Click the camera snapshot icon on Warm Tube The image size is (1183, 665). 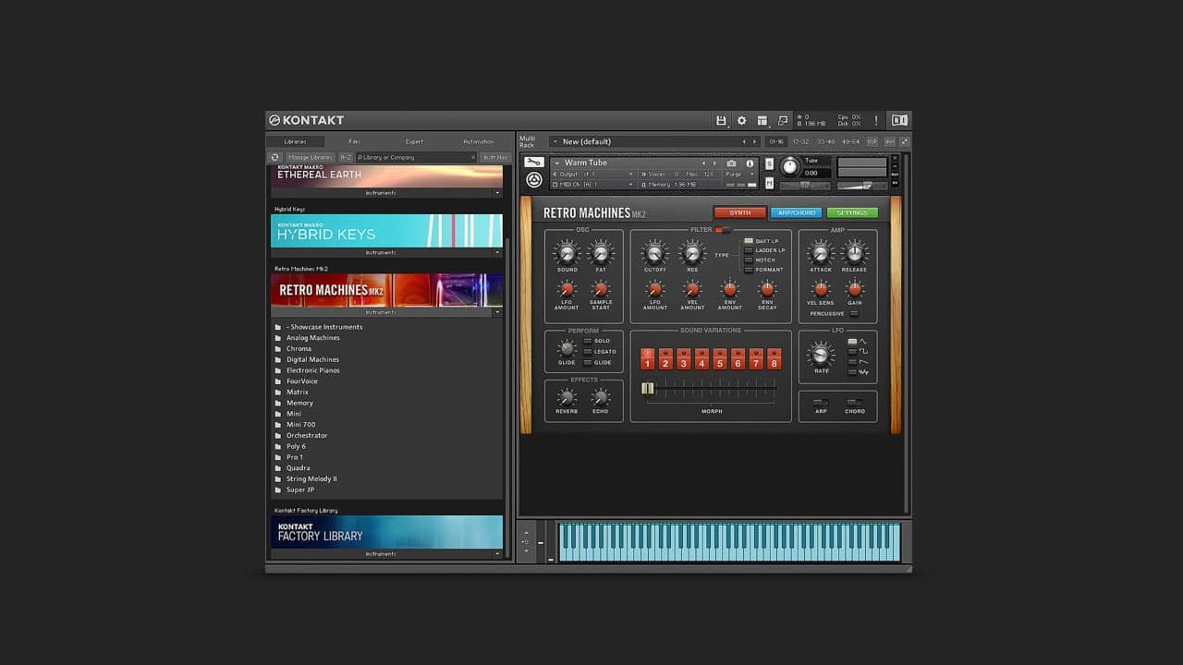point(731,163)
